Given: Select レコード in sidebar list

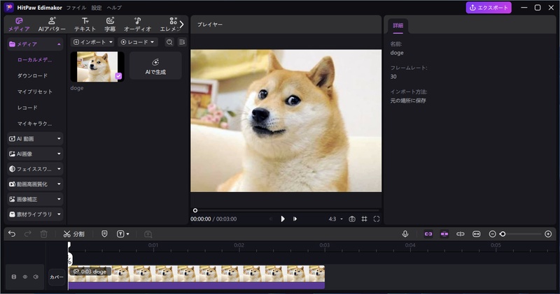Looking at the screenshot, I should click(27, 108).
